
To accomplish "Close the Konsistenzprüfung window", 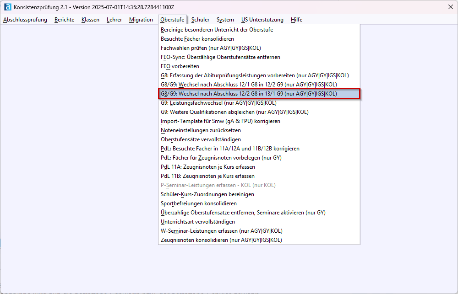I will coord(450,7).
